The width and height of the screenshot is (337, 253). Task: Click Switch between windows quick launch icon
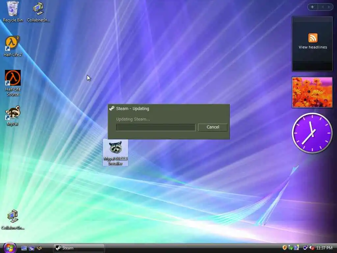32,248
